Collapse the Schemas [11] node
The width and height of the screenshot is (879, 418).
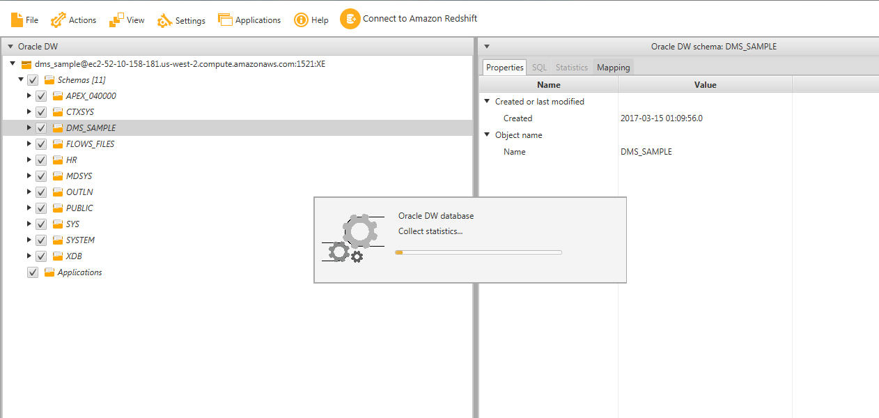(x=21, y=79)
